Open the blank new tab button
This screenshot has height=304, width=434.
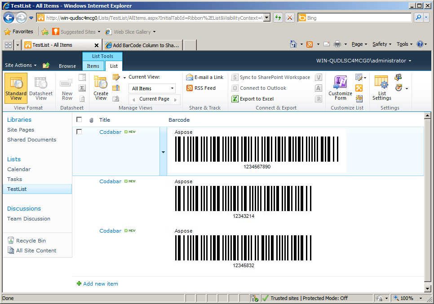[x=190, y=45]
